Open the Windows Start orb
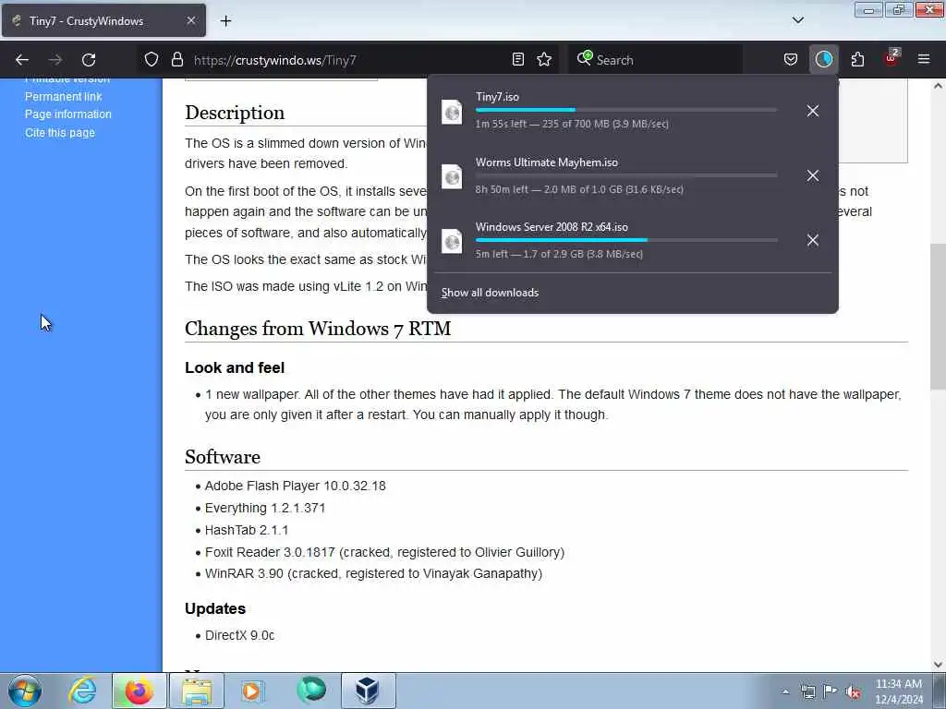The width and height of the screenshot is (946, 709). (25, 691)
